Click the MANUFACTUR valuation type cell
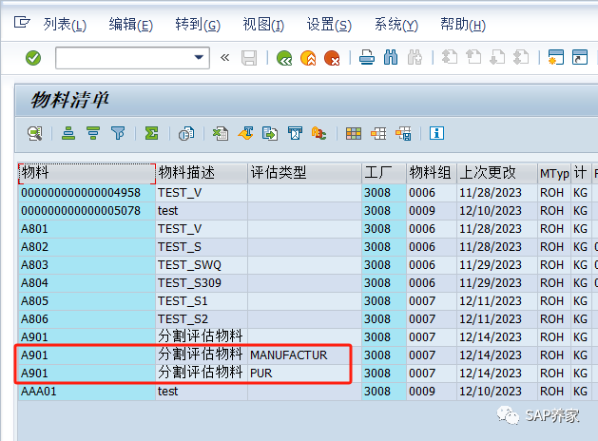The width and height of the screenshot is (598, 441). pyautogui.click(x=305, y=355)
